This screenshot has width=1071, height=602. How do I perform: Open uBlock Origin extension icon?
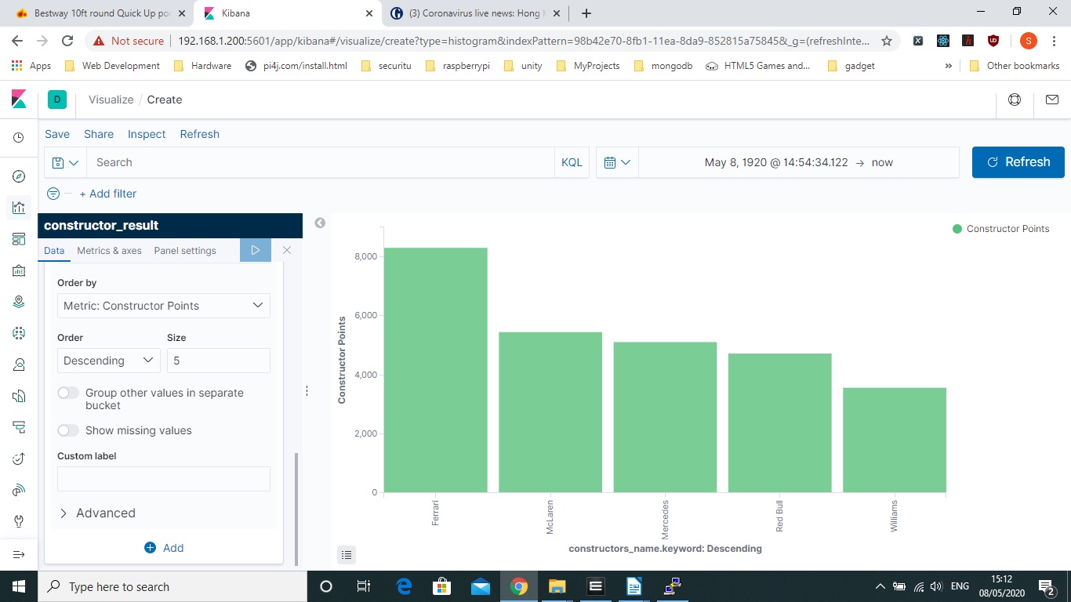pyautogui.click(x=993, y=41)
